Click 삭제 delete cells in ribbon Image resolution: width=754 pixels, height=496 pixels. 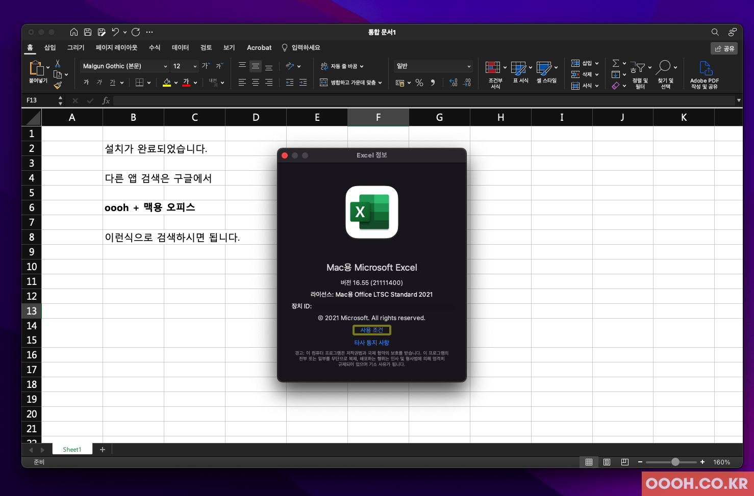585,74
